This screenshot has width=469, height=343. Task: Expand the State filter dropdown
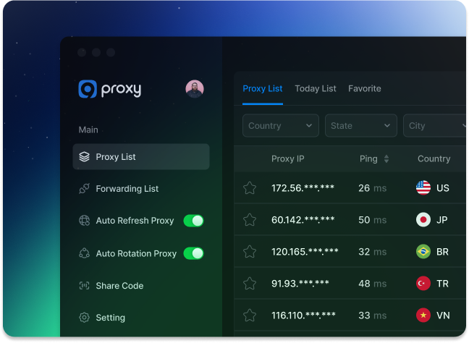[x=361, y=126]
